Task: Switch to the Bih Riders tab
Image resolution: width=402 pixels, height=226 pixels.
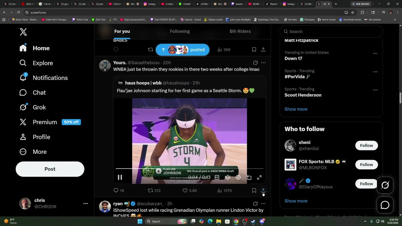Action: [240, 31]
